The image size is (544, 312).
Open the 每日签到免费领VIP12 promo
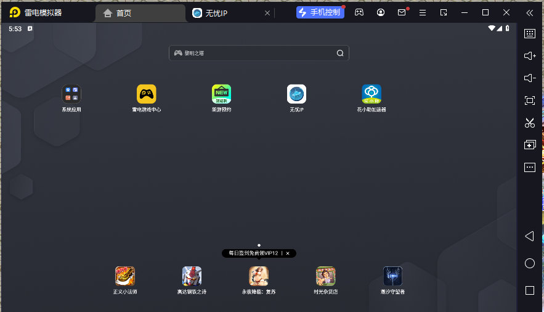point(253,253)
